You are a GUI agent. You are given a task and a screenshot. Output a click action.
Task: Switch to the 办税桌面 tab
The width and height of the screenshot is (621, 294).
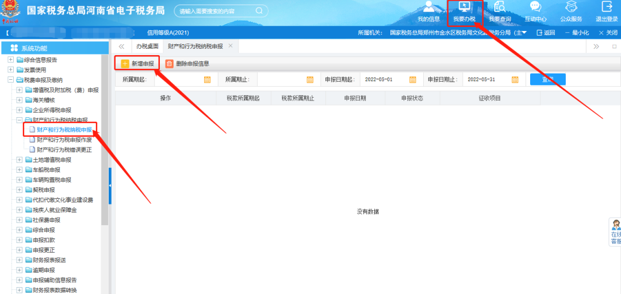point(147,46)
